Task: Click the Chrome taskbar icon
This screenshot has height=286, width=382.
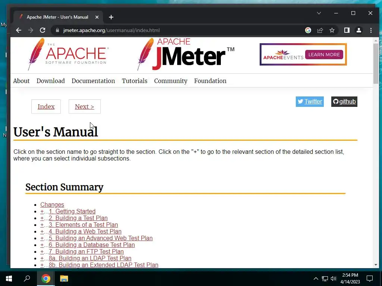Action: point(46,279)
